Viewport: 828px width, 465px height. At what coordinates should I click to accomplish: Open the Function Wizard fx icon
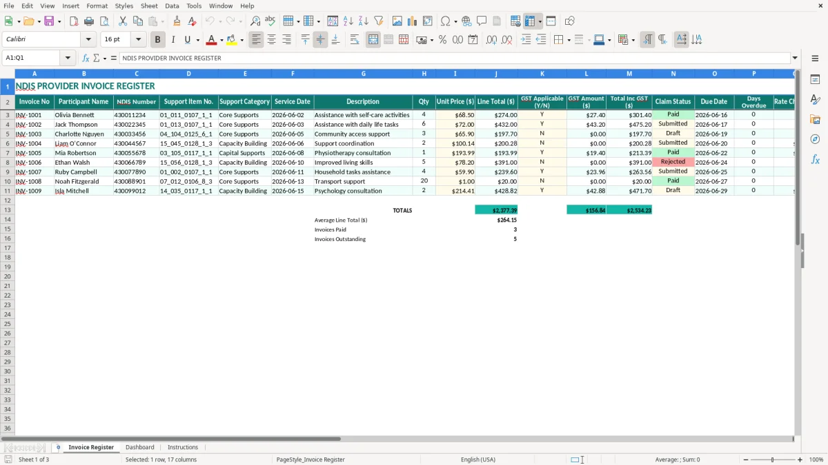tap(86, 58)
